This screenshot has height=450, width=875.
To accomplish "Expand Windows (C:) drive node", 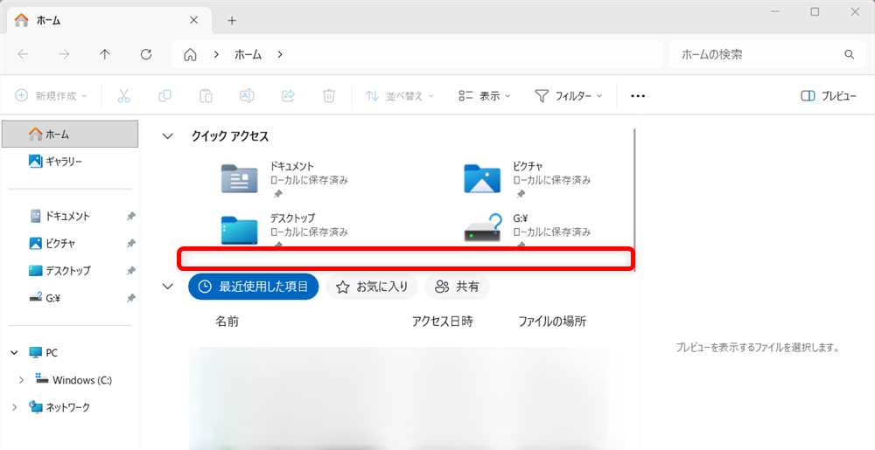I will point(21,380).
